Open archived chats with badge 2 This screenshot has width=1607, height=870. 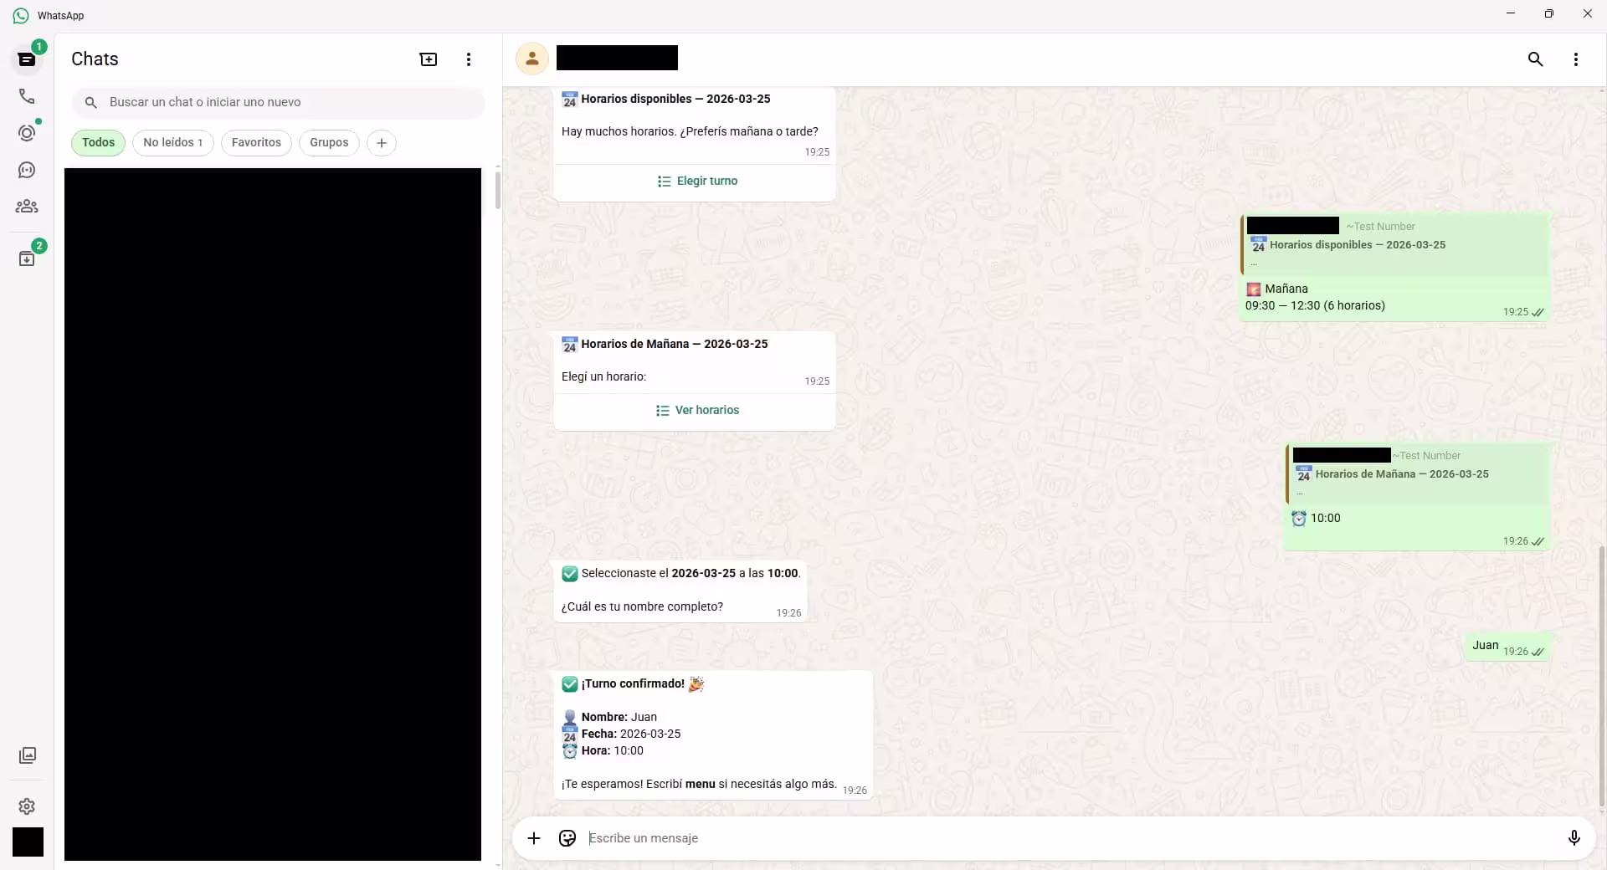(x=27, y=258)
